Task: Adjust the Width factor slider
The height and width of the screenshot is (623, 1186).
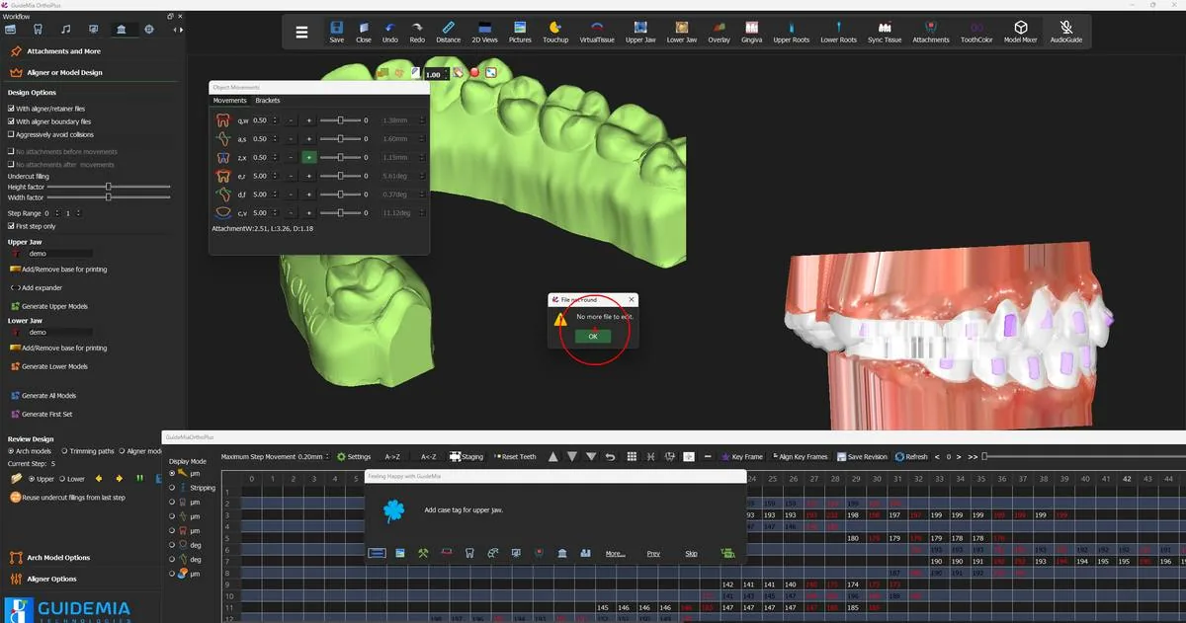Action: point(109,197)
